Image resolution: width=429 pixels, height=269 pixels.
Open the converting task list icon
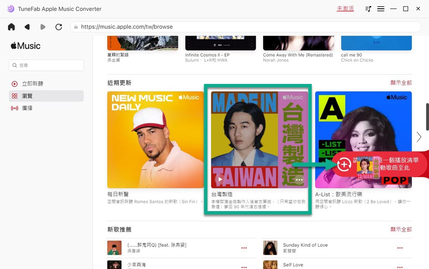click(x=368, y=9)
